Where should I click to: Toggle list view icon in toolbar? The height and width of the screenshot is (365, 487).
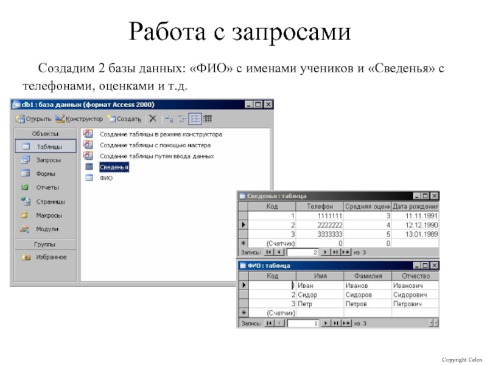pyautogui.click(x=195, y=119)
